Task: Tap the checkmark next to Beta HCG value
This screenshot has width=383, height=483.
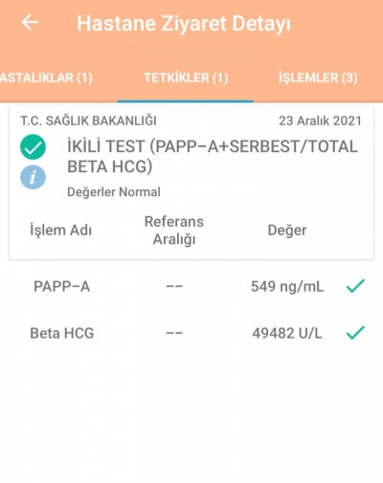Action: coord(355,333)
